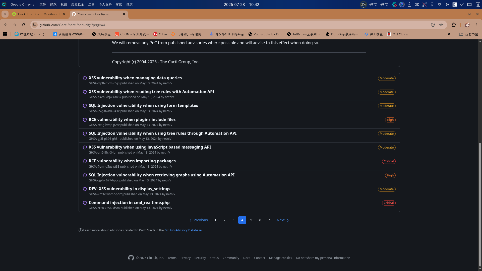Open XSS vulnerability when managing data queries
The width and height of the screenshot is (482, 271).
tap(135, 78)
